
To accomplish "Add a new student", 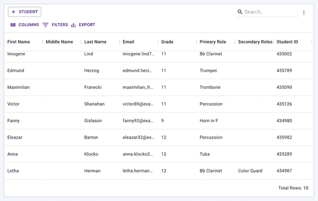I will (24, 12).
